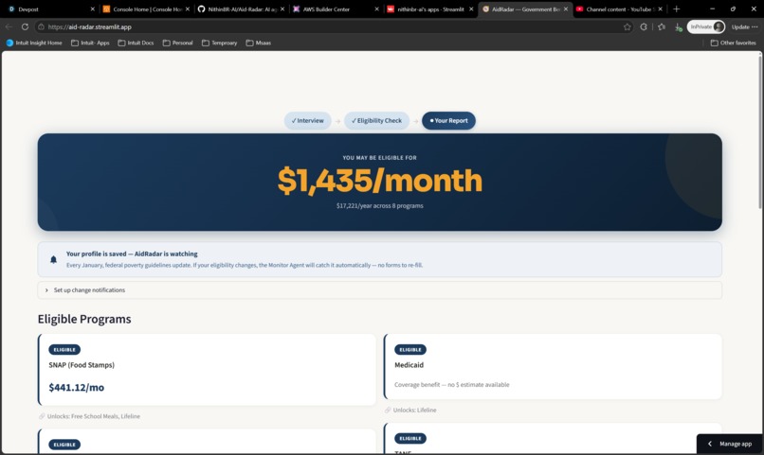The image size is (764, 455).
Task: Click the SNAP (Food Stamps) program title
Action: [82, 365]
